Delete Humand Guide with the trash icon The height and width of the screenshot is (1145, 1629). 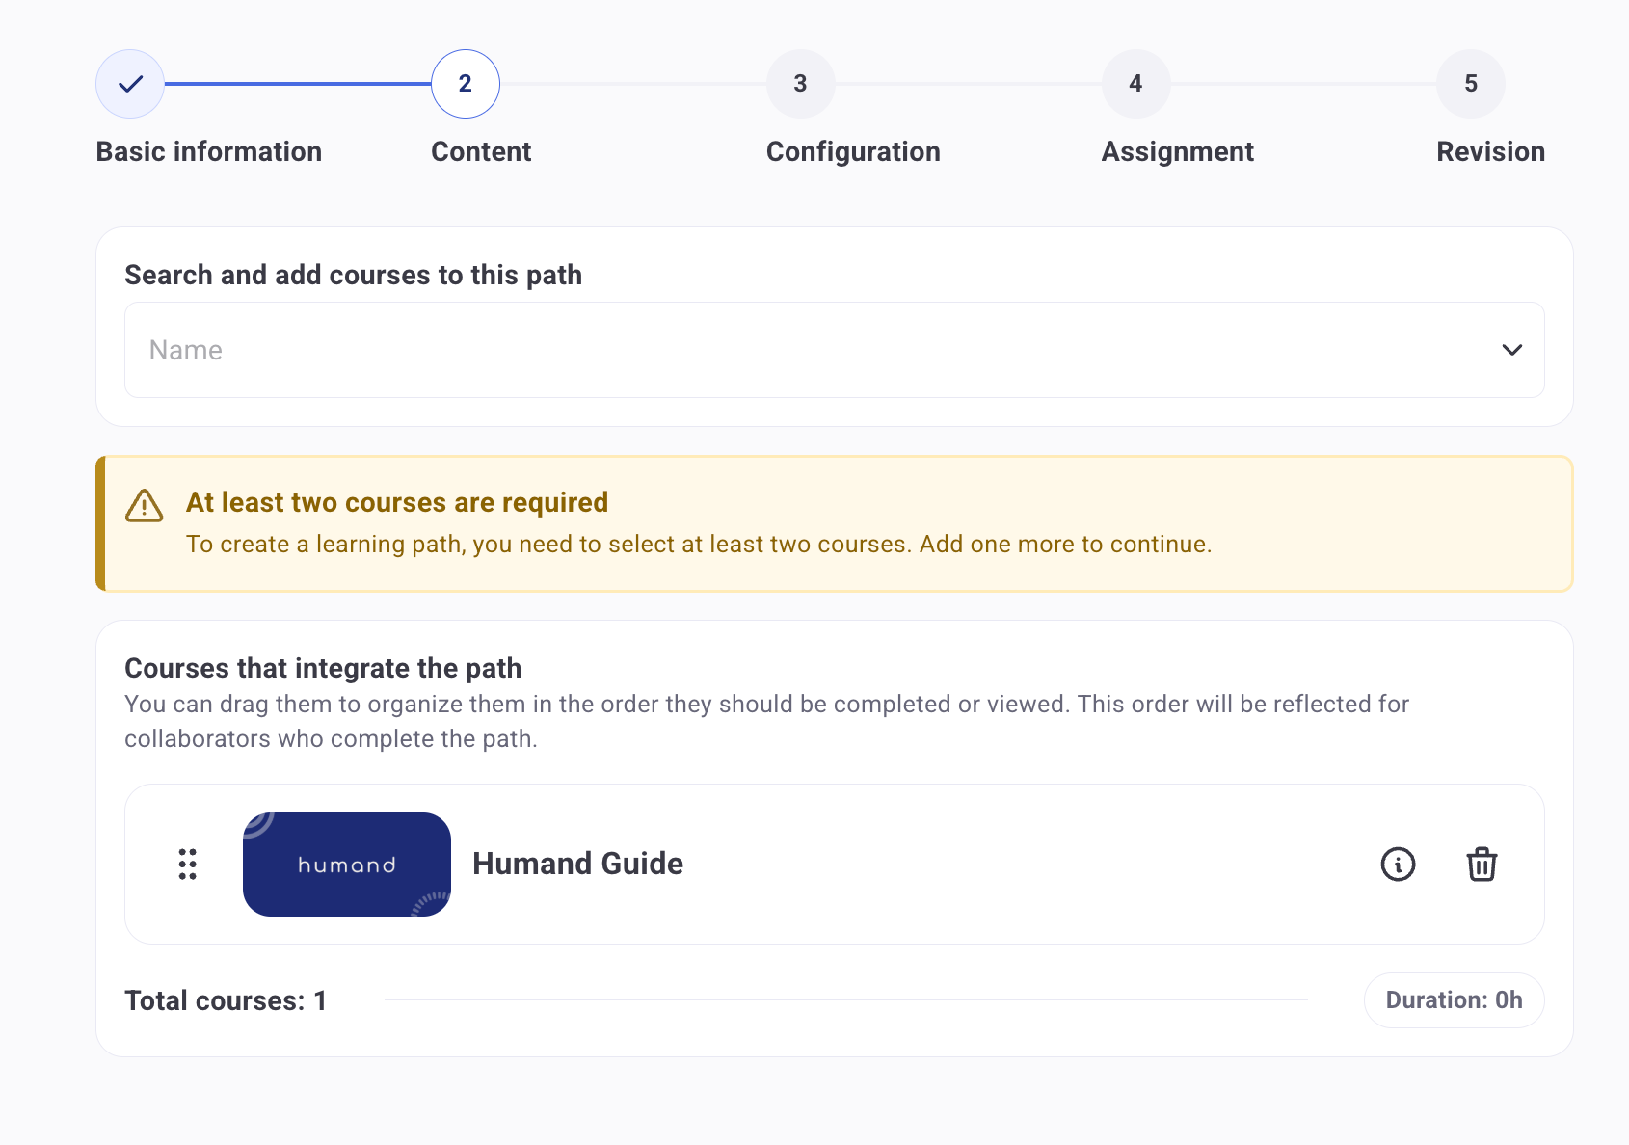(x=1482, y=865)
